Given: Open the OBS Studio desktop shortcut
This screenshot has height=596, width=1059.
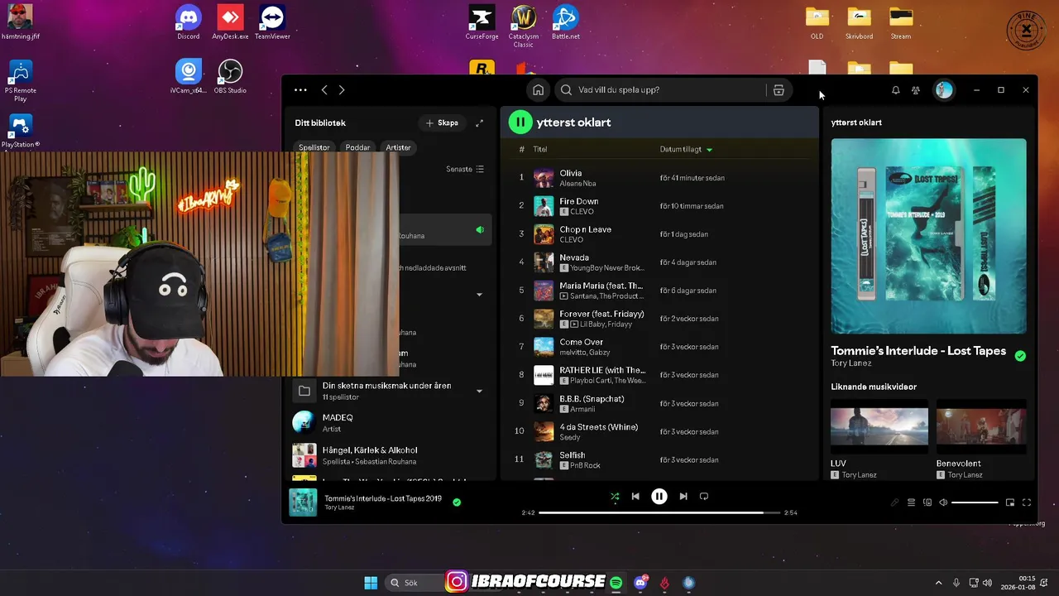Looking at the screenshot, I should coord(230,77).
